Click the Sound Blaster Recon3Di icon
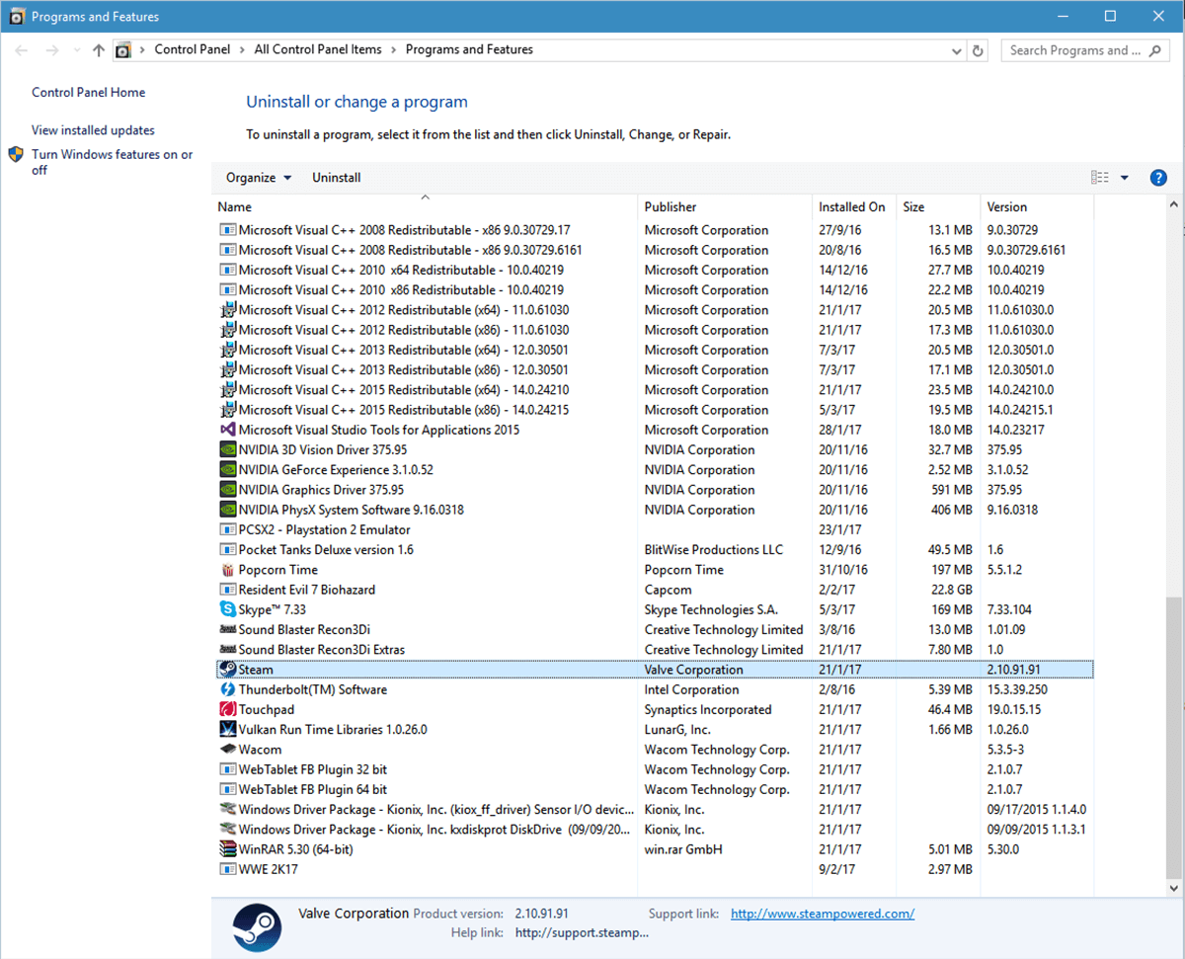This screenshot has width=1185, height=959. coord(228,629)
